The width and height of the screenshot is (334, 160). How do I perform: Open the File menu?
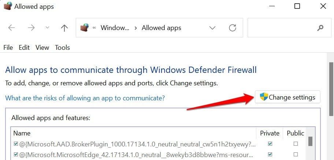pos(8,48)
